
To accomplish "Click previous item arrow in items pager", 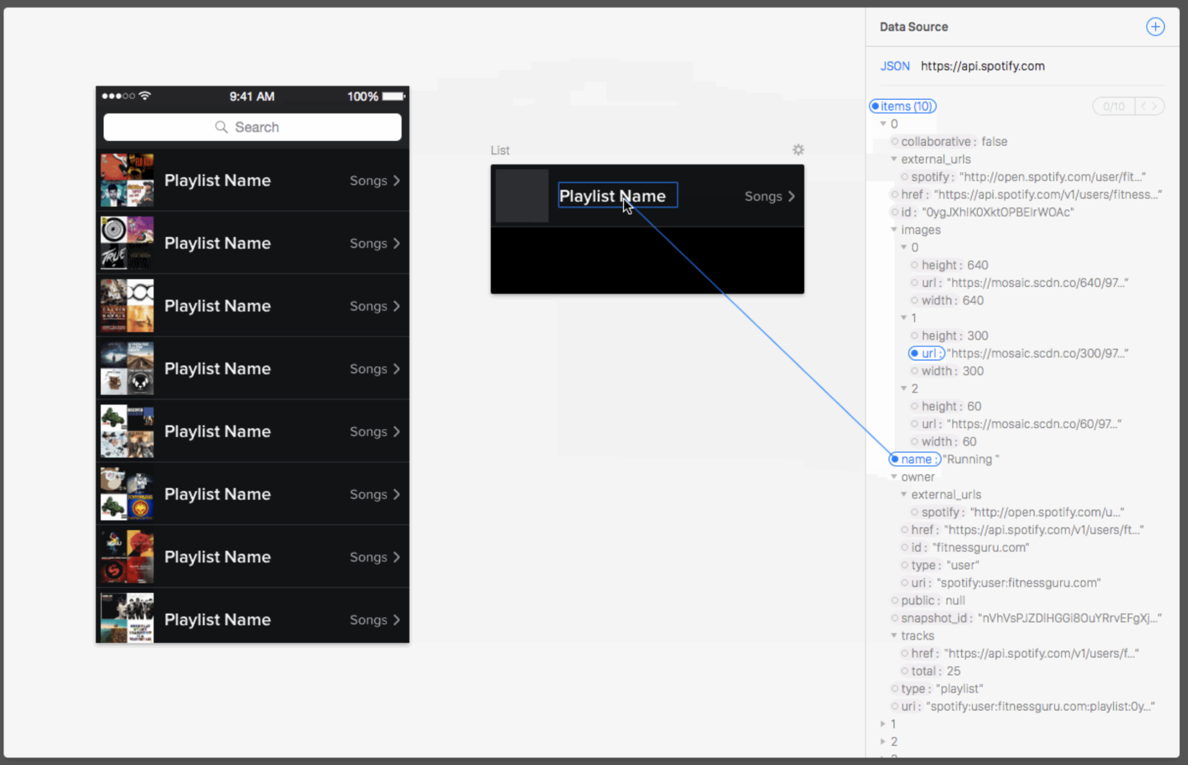I will (1143, 106).
